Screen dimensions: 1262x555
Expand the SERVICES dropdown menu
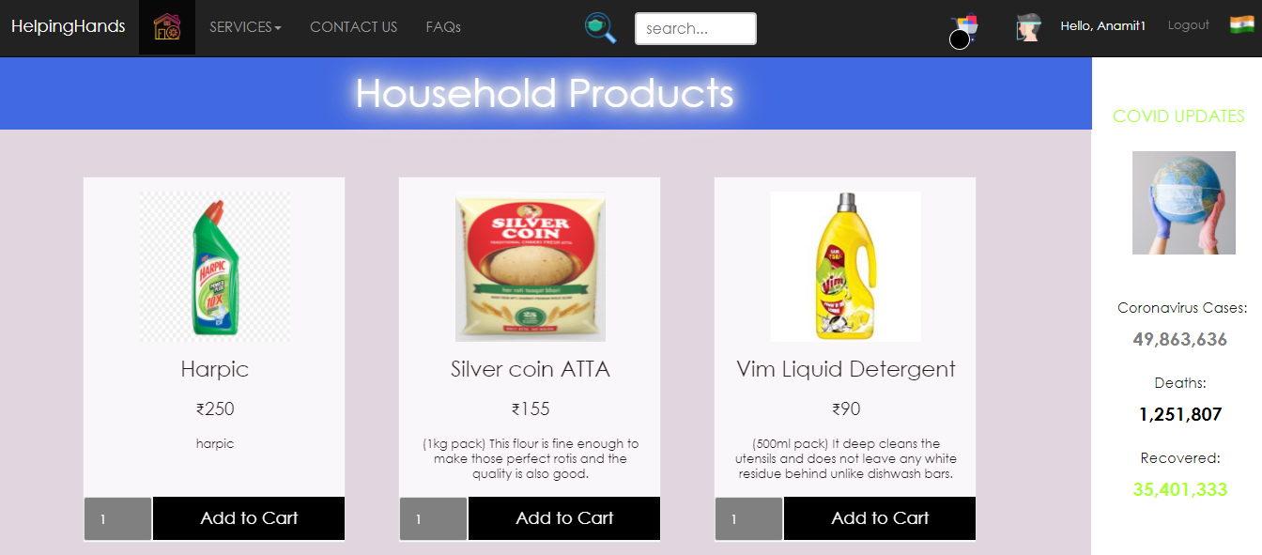click(244, 27)
